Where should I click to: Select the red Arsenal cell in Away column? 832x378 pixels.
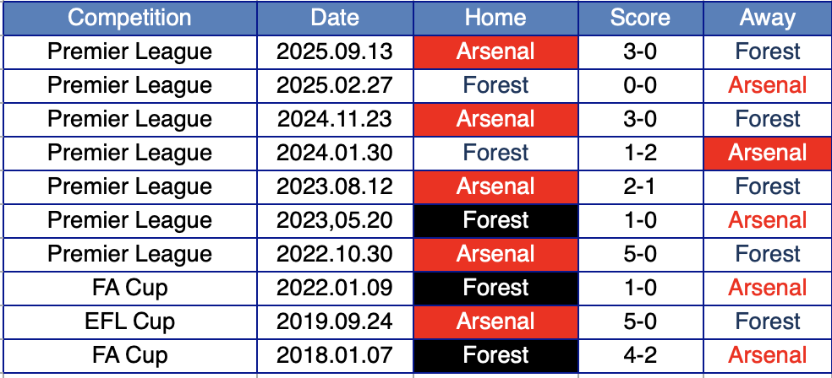767,153
